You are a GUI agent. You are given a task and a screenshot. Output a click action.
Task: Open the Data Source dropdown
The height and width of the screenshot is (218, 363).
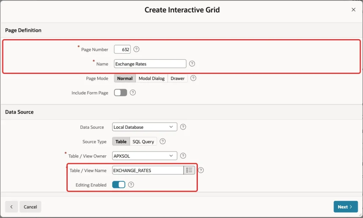pyautogui.click(x=145, y=127)
